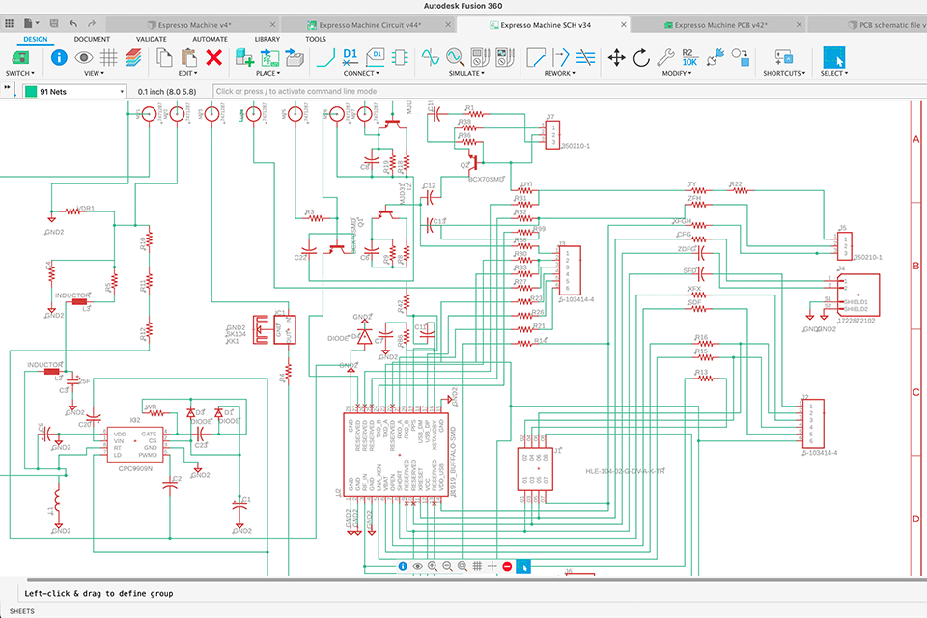The image size is (927, 618).
Task: Open the DOCUMENT ribbon tab
Action: coord(92,39)
